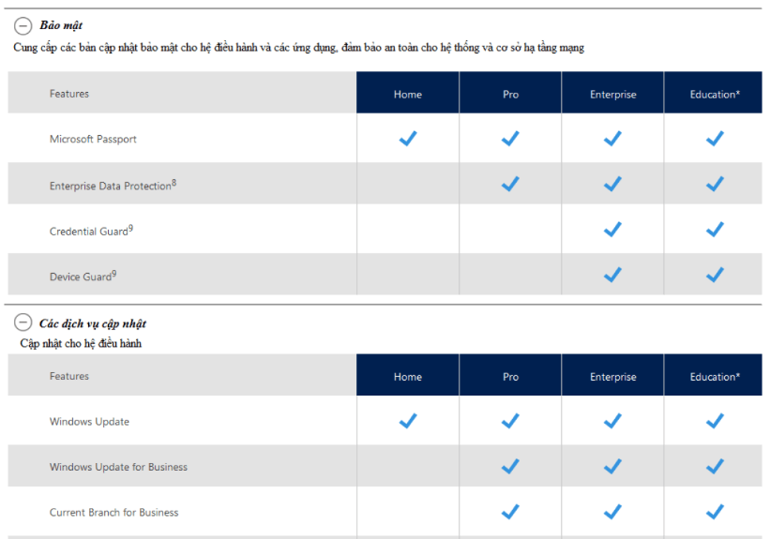Click Windows Update for Business checkmark under Pro
This screenshot has height=539, width=770.
point(510,466)
